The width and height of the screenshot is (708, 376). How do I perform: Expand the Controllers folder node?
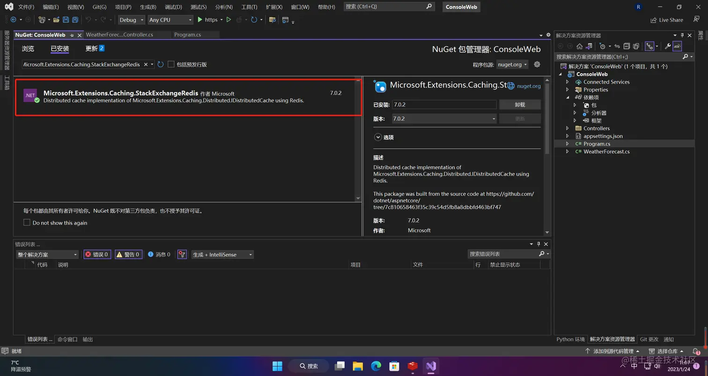(x=568, y=128)
